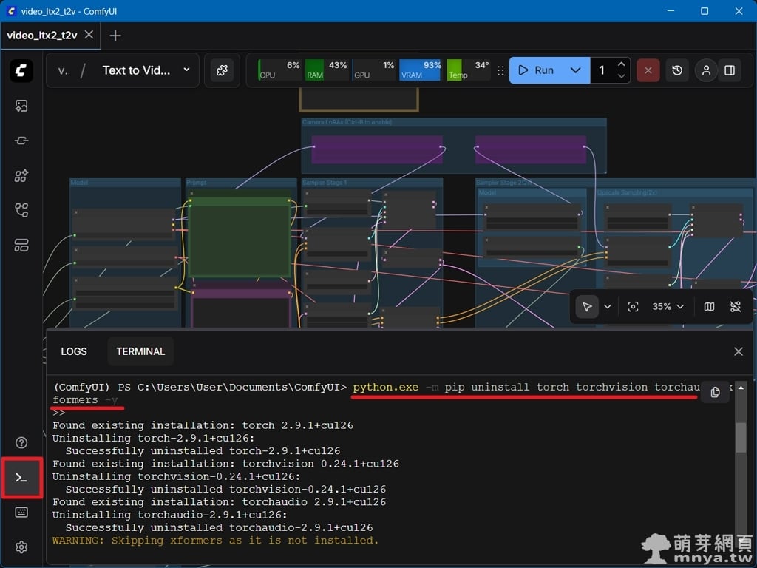Expand the Text to Vid... workflow dropdown
The image size is (757, 568).
click(x=186, y=70)
